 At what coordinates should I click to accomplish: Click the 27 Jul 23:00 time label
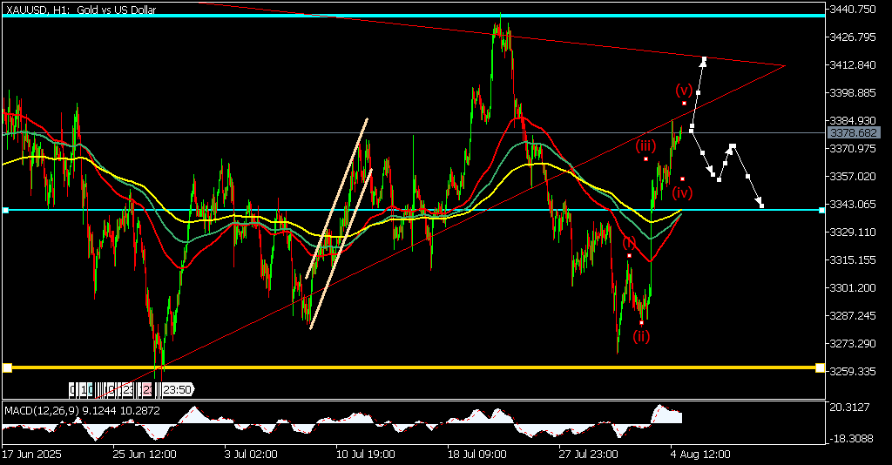coord(588,455)
